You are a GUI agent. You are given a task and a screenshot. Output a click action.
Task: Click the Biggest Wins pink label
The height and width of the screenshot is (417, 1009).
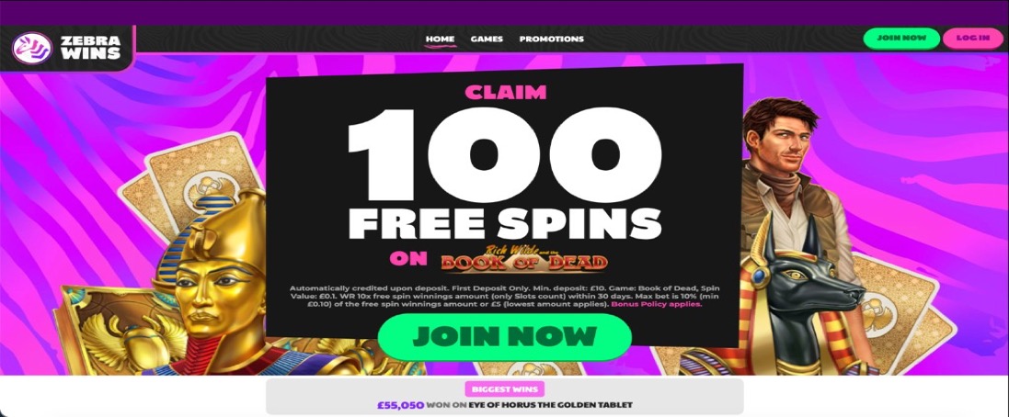point(504,389)
